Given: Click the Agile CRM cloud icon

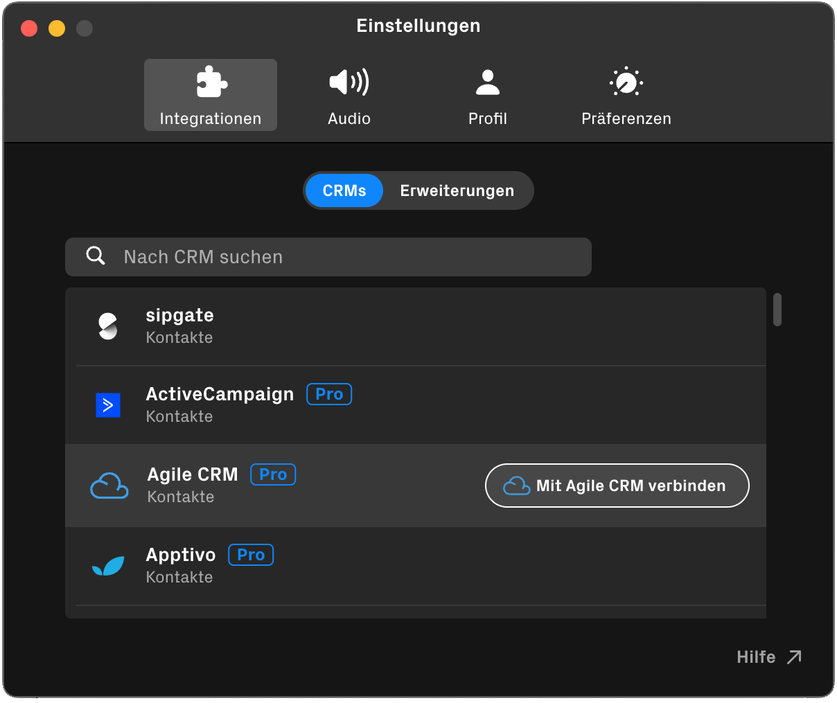Looking at the screenshot, I should pyautogui.click(x=109, y=486).
